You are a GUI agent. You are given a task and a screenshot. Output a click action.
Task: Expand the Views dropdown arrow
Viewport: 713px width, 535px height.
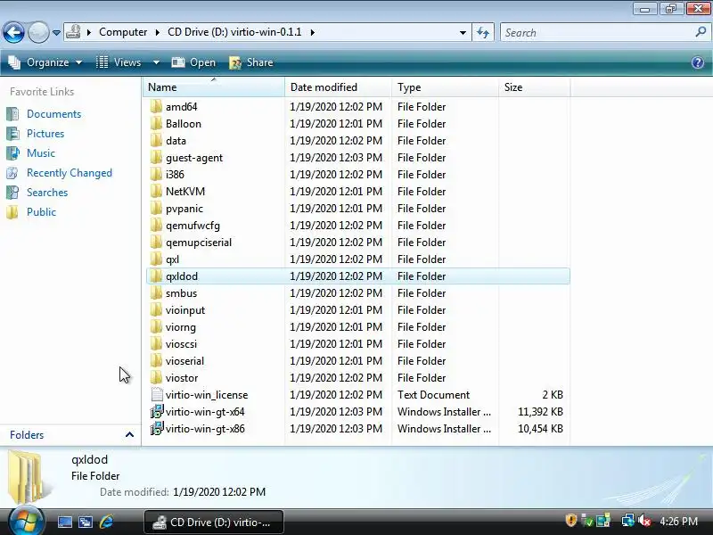pos(156,62)
